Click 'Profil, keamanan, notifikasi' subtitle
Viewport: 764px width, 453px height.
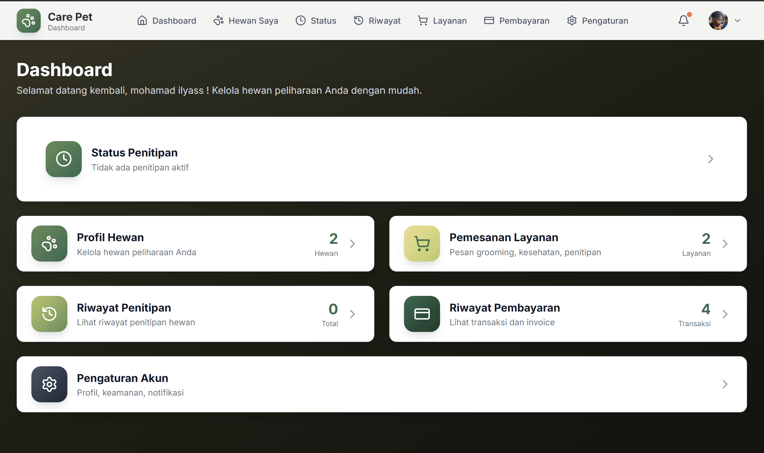(x=130, y=393)
